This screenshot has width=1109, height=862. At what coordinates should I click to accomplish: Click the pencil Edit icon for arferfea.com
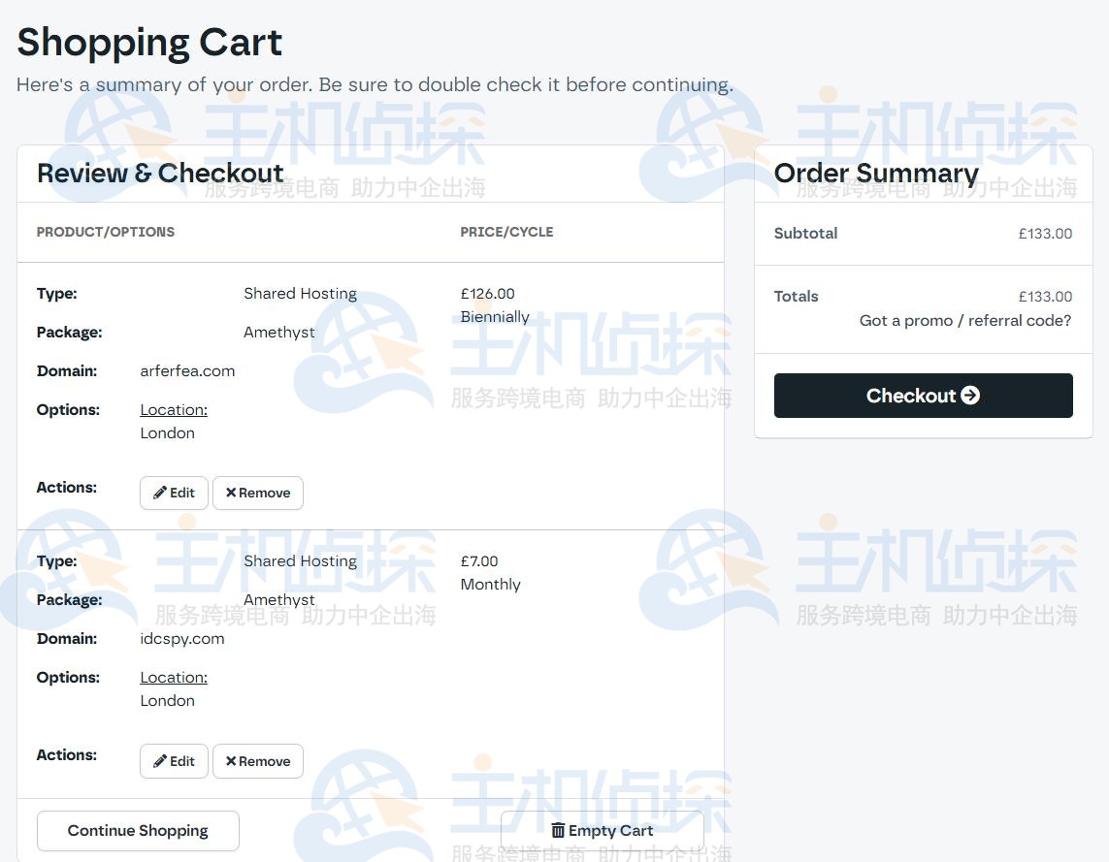[160, 493]
